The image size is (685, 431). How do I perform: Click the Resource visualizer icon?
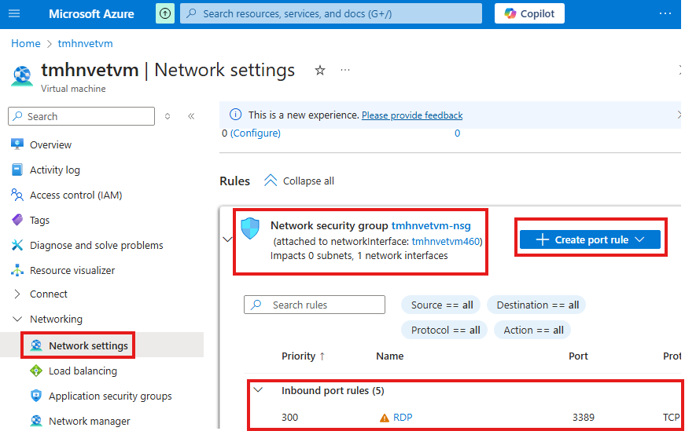coord(17,271)
